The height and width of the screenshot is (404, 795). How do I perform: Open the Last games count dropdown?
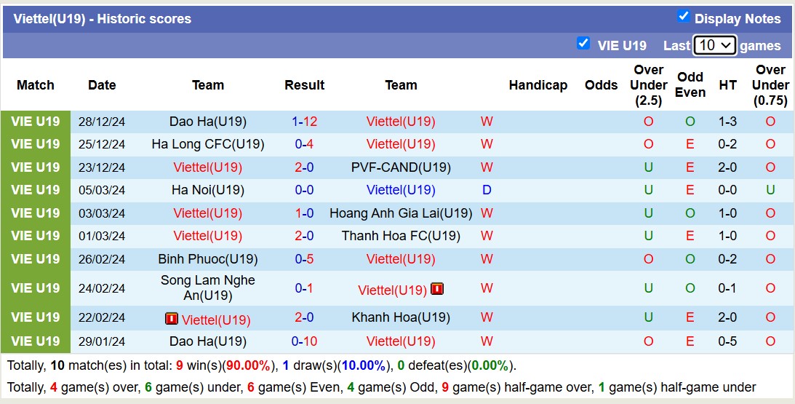click(x=714, y=45)
